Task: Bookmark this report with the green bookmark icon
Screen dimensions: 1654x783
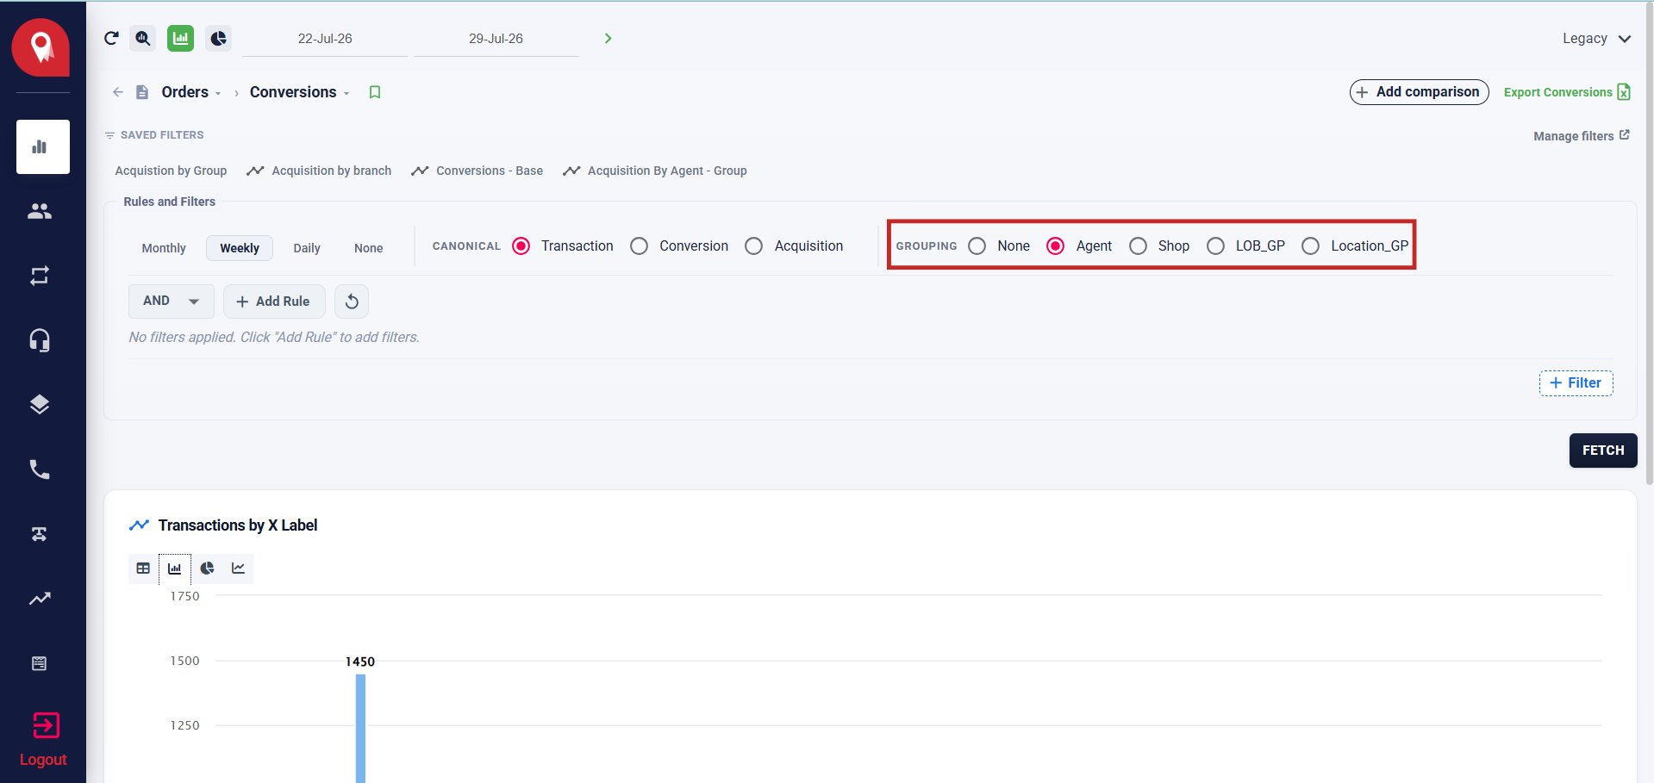Action: [x=375, y=92]
